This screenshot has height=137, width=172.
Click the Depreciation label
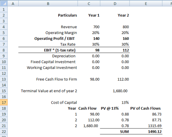[64, 56]
